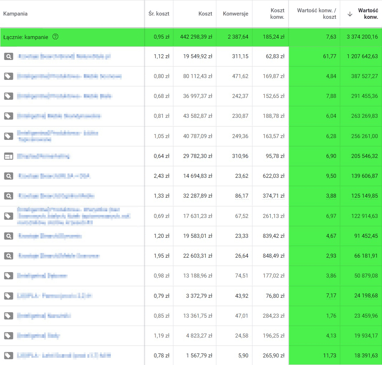This screenshot has width=382, height=365.
Task: Click search campaign icon in the 19 583,01 zł row
Action: (x=9, y=236)
